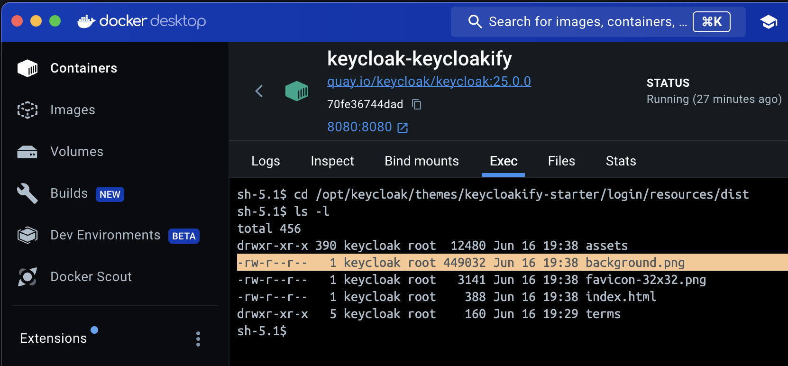Copy container ID 70fe36744dad
Screen dimensions: 788x366
pyautogui.click(x=416, y=104)
